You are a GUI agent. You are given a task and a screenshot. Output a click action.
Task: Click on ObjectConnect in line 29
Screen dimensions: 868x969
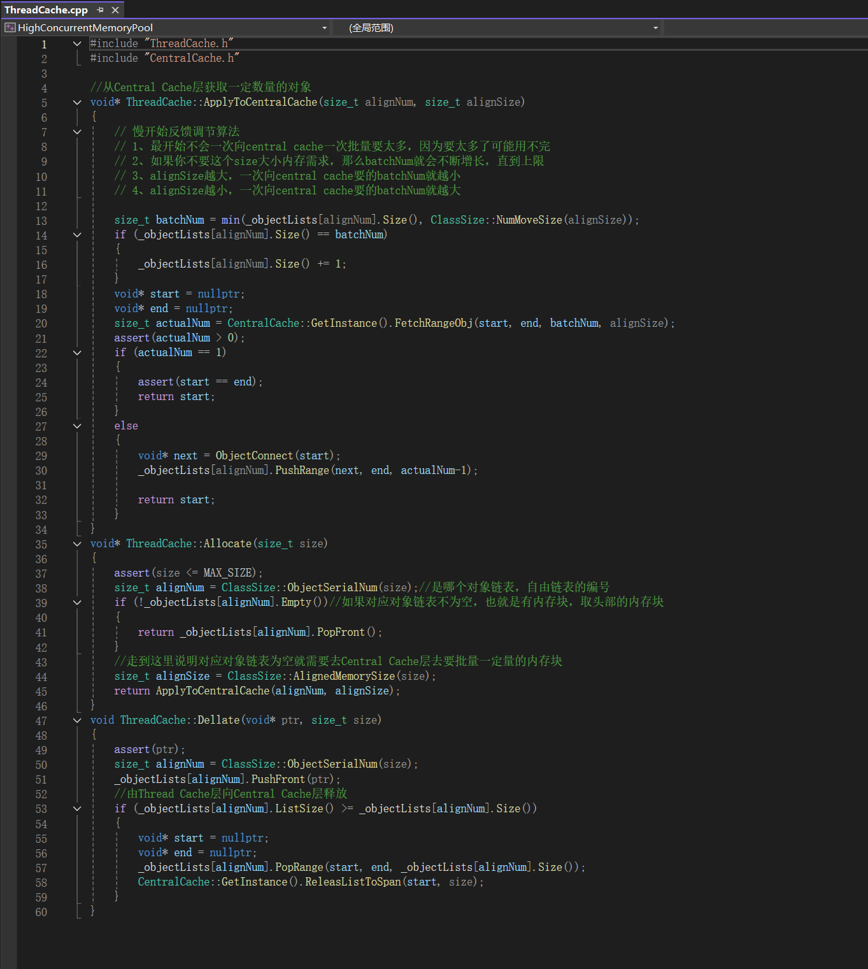pyautogui.click(x=255, y=456)
